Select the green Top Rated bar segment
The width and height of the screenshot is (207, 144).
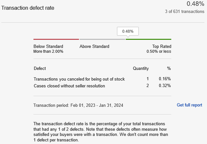click(x=149, y=39)
